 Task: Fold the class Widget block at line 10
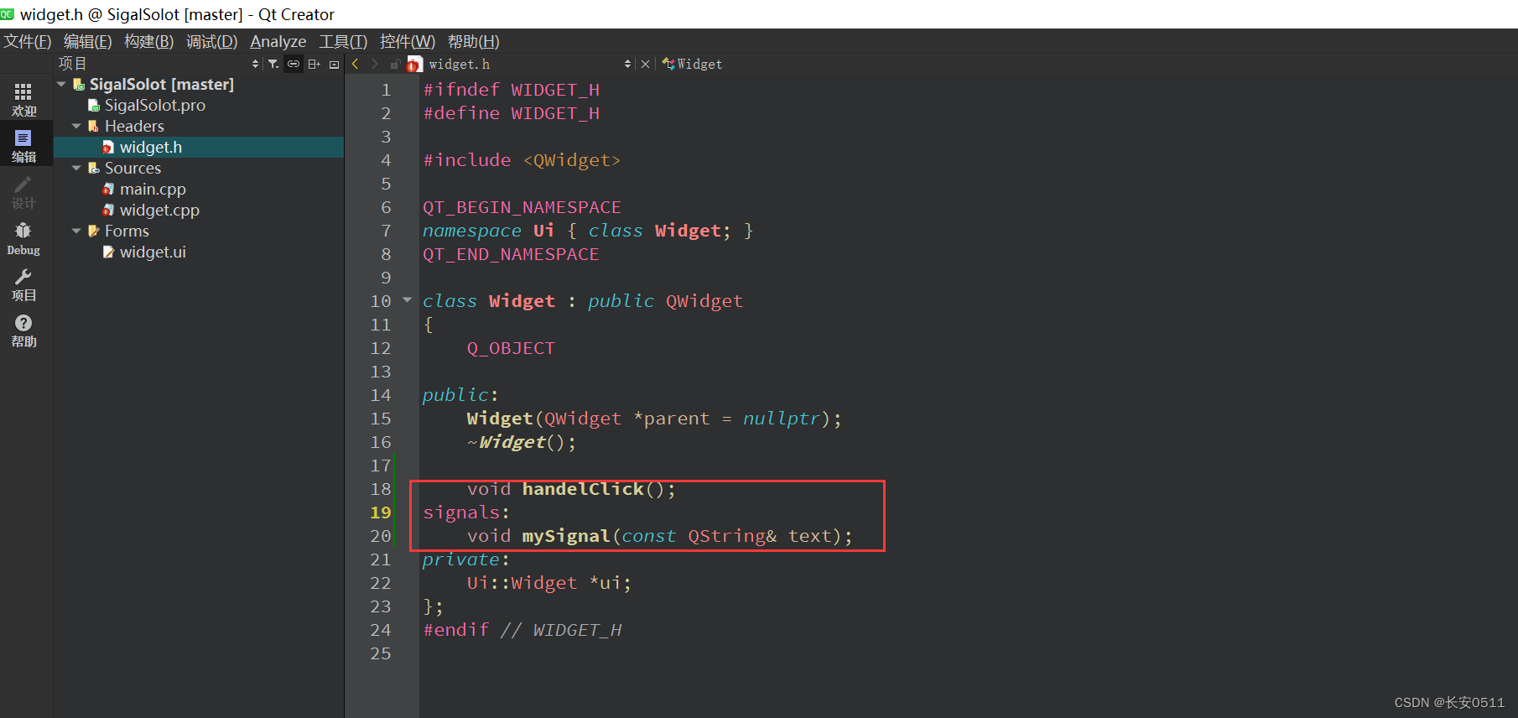[407, 299]
